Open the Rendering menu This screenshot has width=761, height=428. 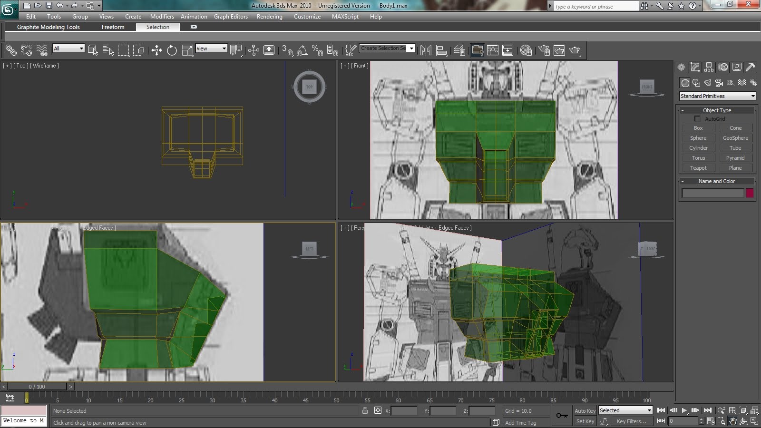click(x=270, y=17)
